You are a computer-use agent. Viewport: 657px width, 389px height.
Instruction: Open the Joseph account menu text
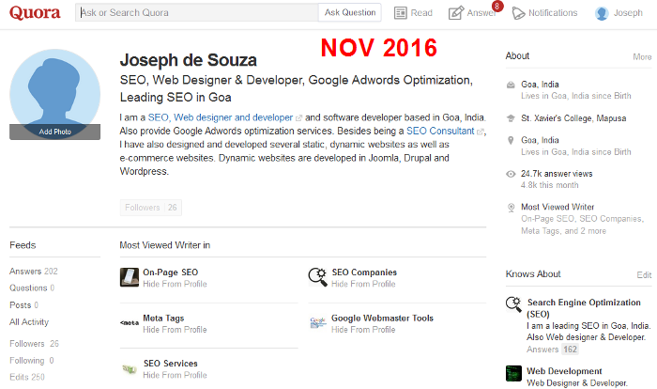pos(628,13)
